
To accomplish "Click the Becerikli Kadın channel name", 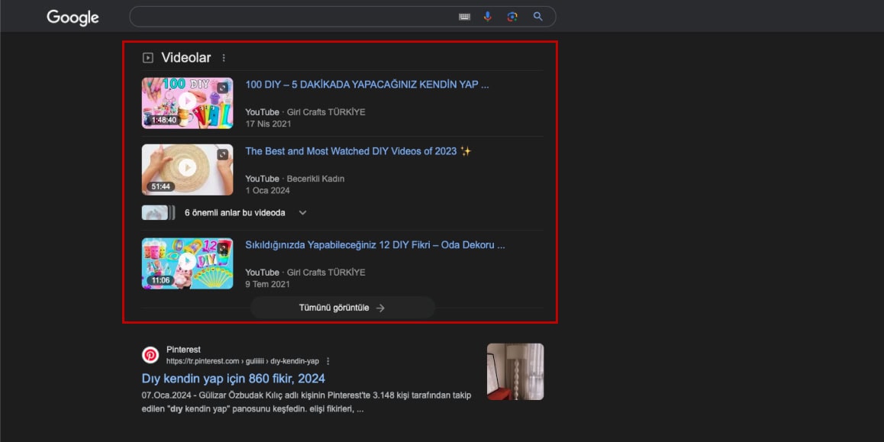I will (x=316, y=179).
